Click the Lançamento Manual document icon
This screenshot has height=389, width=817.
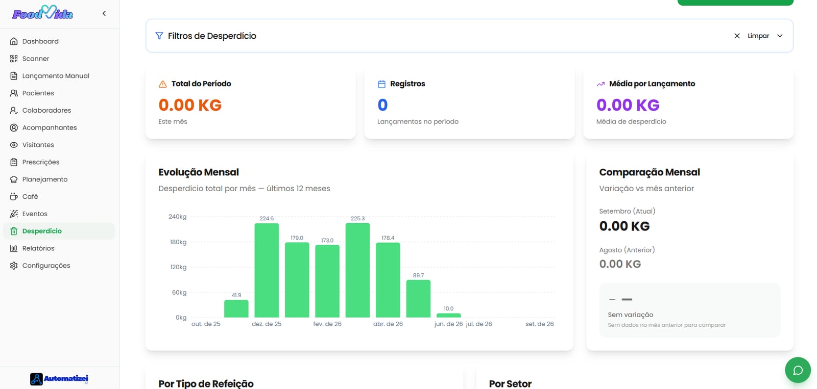click(14, 76)
